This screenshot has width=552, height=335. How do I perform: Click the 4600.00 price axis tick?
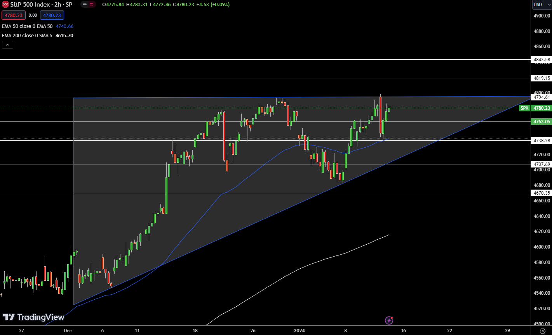[x=542, y=247]
